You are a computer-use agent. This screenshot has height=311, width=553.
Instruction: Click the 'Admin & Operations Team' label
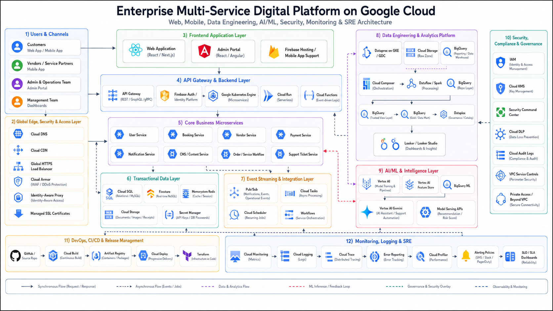coord(49,82)
